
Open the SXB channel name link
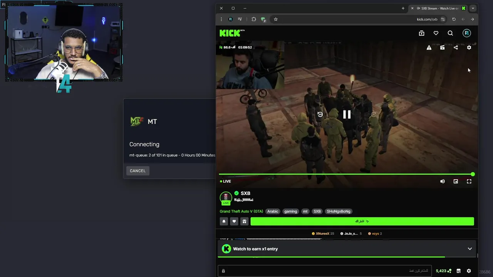(x=245, y=193)
